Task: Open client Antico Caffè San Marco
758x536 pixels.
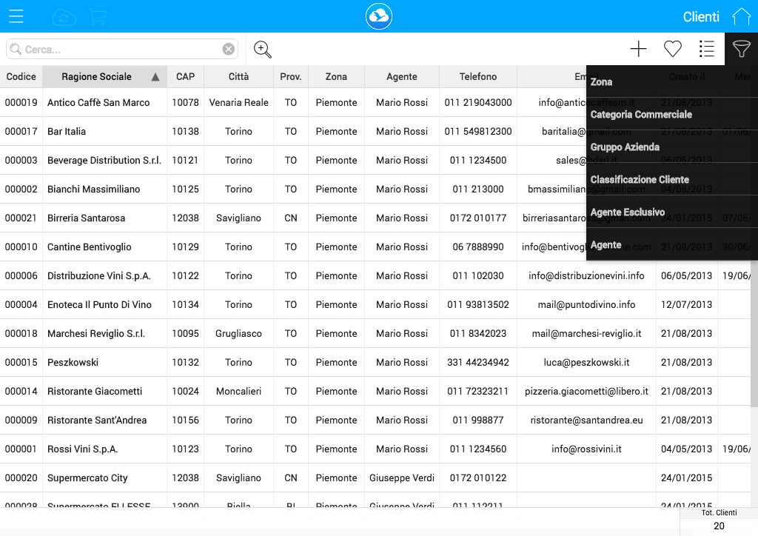Action: [98, 102]
